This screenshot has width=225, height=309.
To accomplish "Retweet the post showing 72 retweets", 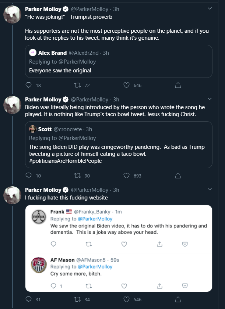I will pyautogui.click(x=77, y=85).
